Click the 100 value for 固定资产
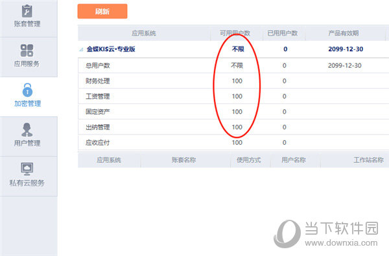Viewport: 389px width, 256px height. point(237,112)
